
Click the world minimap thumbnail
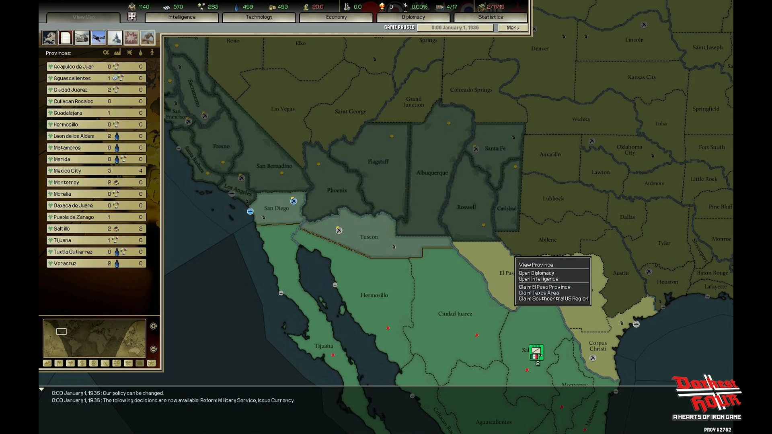tap(94, 338)
